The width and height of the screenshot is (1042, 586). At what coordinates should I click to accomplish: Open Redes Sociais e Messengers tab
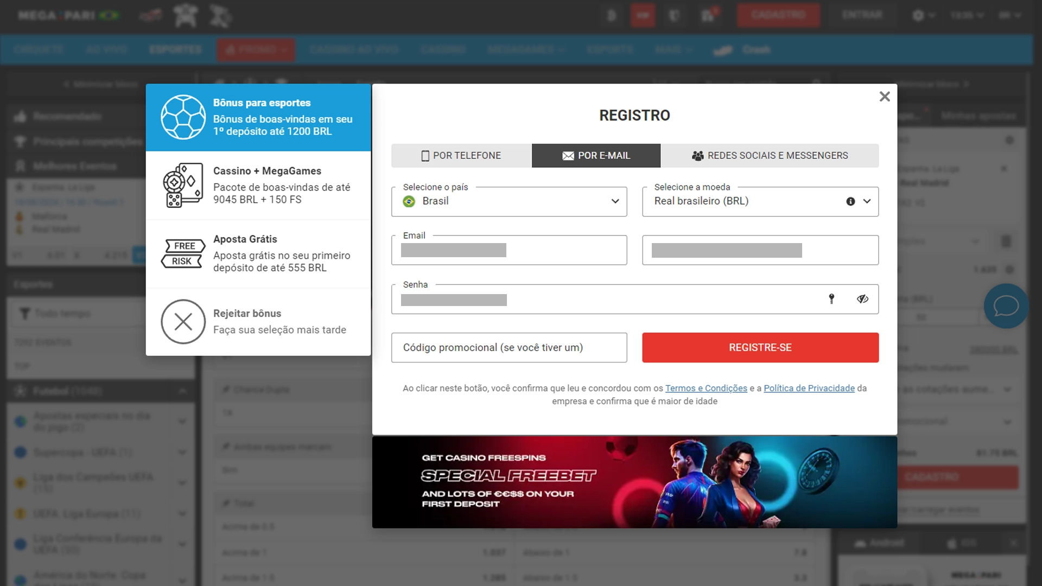click(770, 156)
